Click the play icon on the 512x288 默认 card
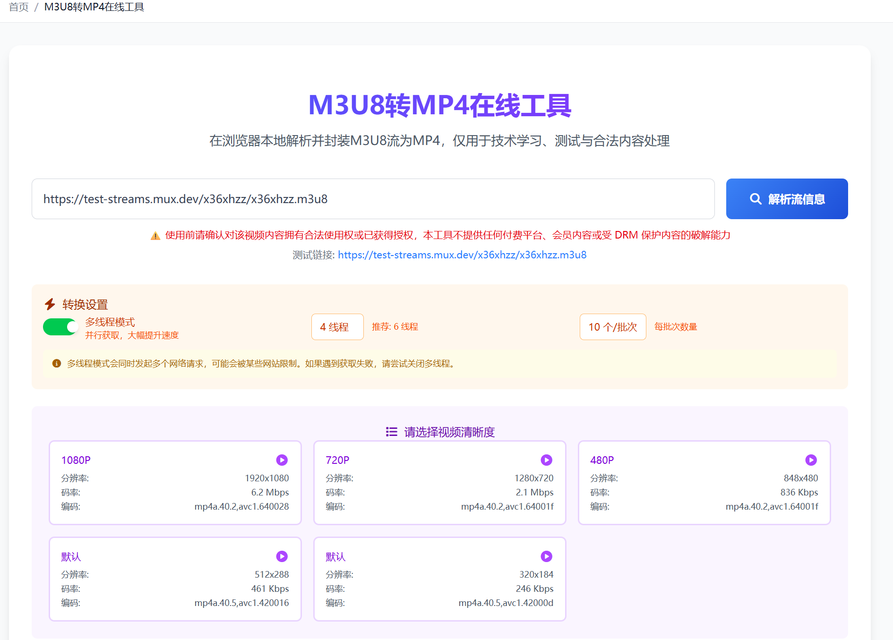The width and height of the screenshot is (893, 640). (x=282, y=556)
